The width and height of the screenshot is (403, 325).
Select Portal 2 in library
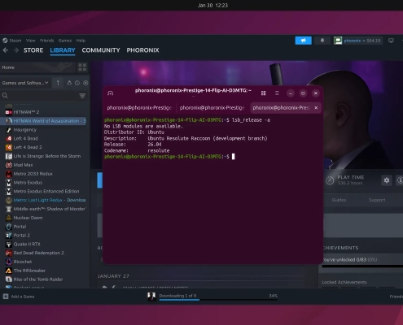tap(22, 236)
